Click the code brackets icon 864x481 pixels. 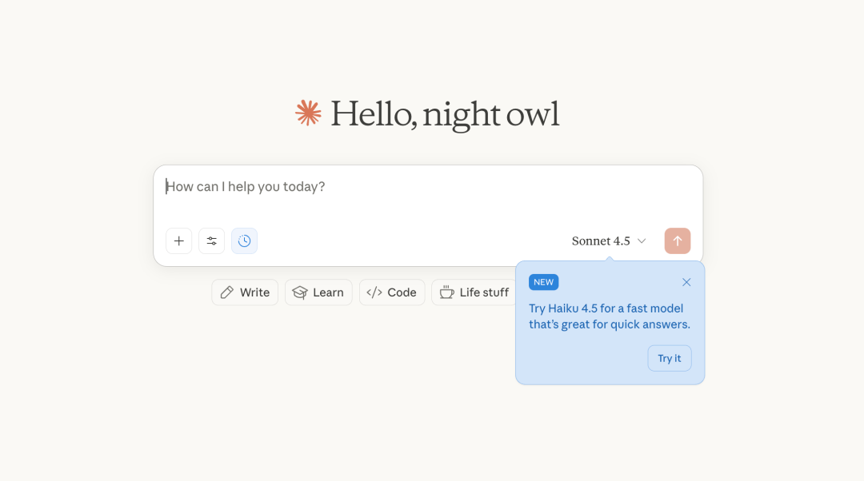tap(374, 292)
